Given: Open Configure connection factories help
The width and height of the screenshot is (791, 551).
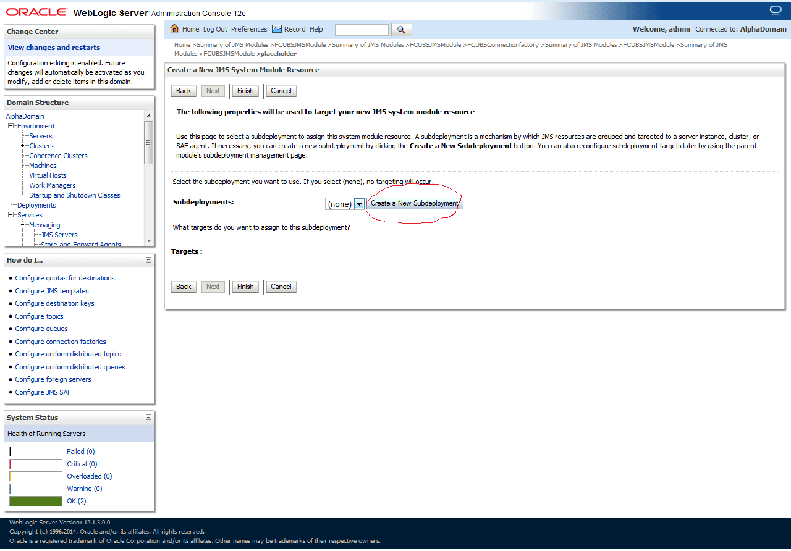Looking at the screenshot, I should (x=61, y=342).
